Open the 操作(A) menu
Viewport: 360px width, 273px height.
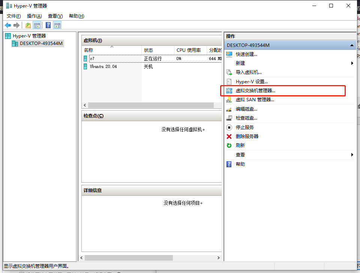(x=34, y=16)
